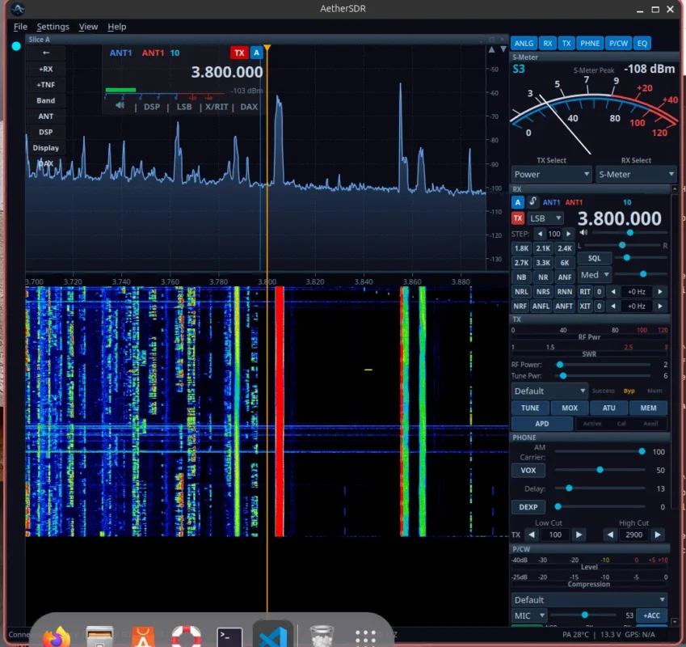
Task: Toggle the red TX button beside LSB
Action: (518, 218)
